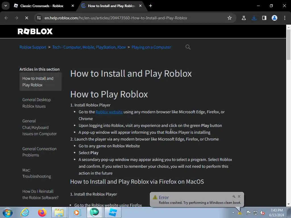
Task: Select How to Install and Play Roblox sidebar article
Action: (x=40, y=81)
